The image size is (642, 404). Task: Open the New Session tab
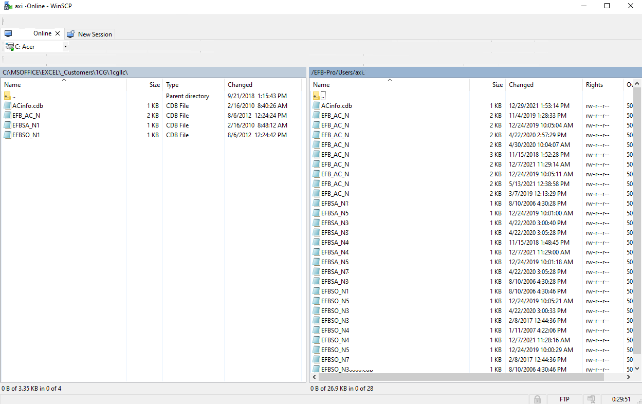click(95, 34)
